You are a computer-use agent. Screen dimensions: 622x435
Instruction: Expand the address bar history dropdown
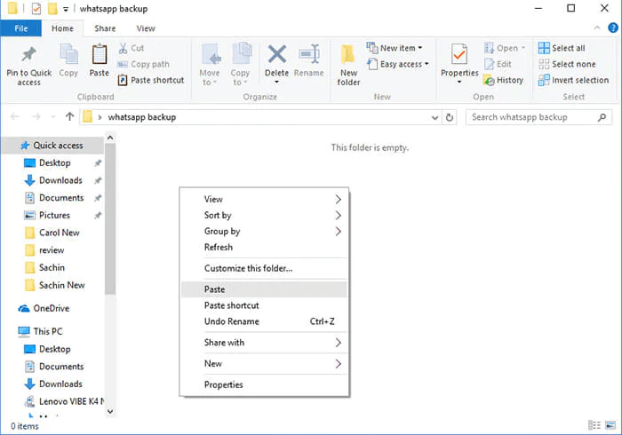[435, 118]
